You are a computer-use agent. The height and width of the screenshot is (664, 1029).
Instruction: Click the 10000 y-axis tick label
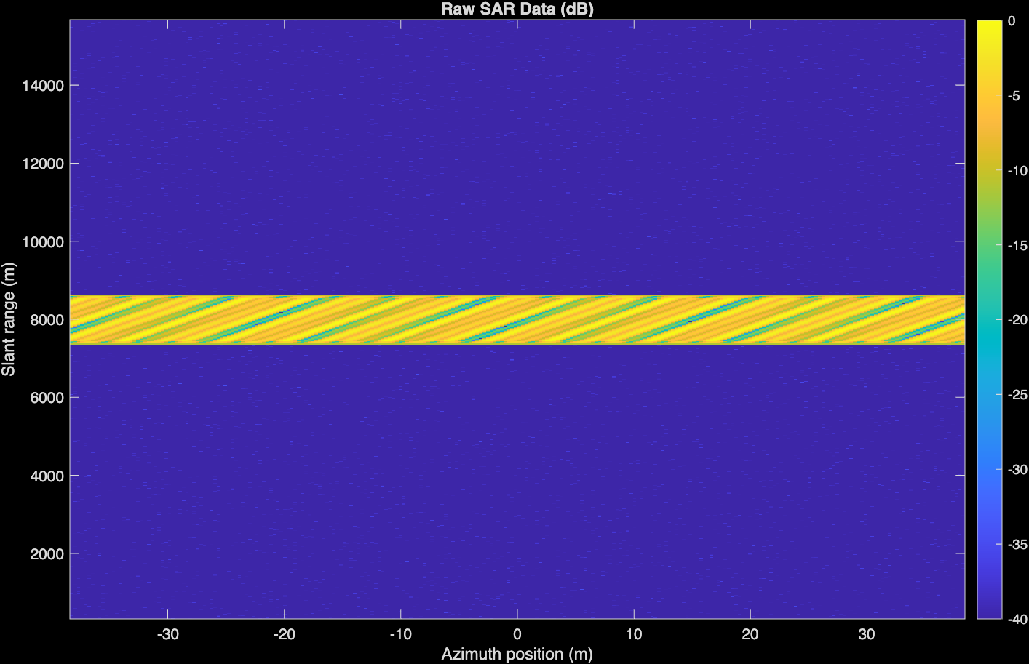pyautogui.click(x=43, y=242)
